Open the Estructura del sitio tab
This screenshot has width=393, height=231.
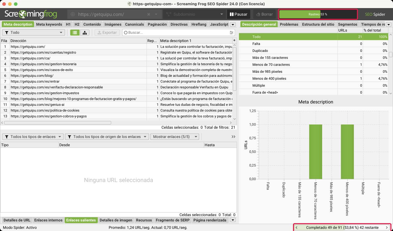click(318, 24)
